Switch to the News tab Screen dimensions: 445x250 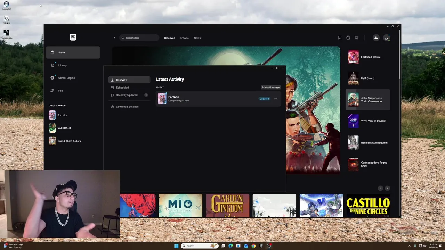point(197,38)
